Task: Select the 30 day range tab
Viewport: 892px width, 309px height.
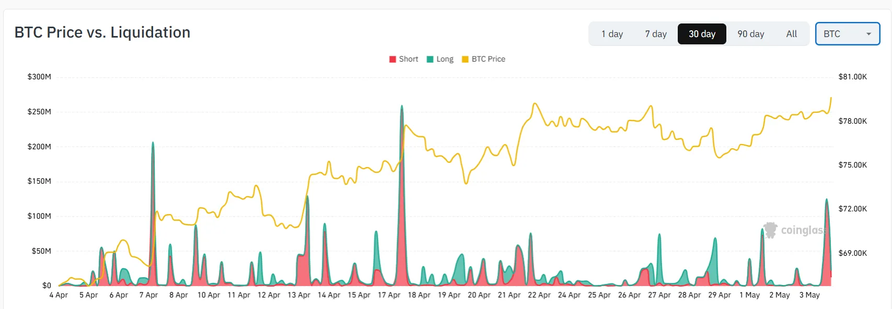Action: (x=702, y=34)
